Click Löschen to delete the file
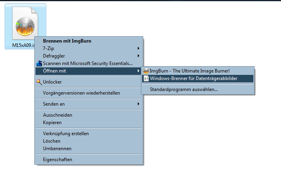The image size is (281, 186). pyautogui.click(x=89, y=141)
